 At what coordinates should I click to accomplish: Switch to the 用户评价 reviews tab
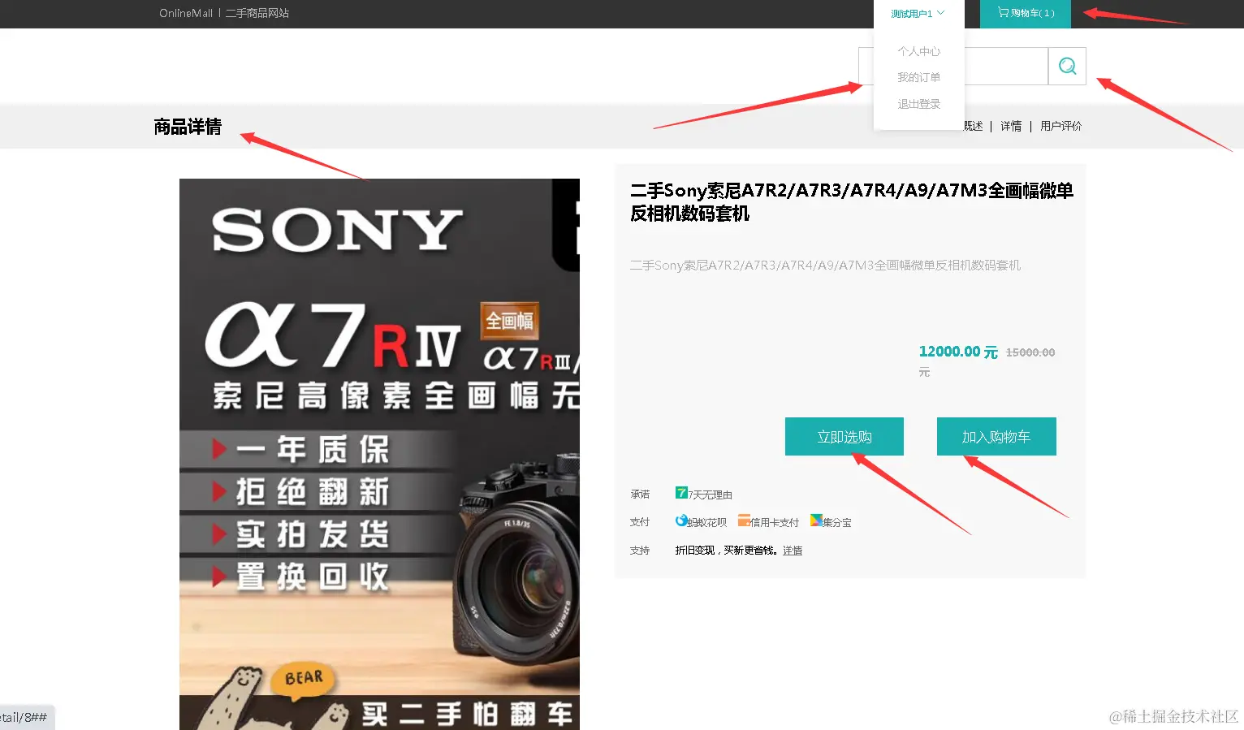pyautogui.click(x=1060, y=126)
